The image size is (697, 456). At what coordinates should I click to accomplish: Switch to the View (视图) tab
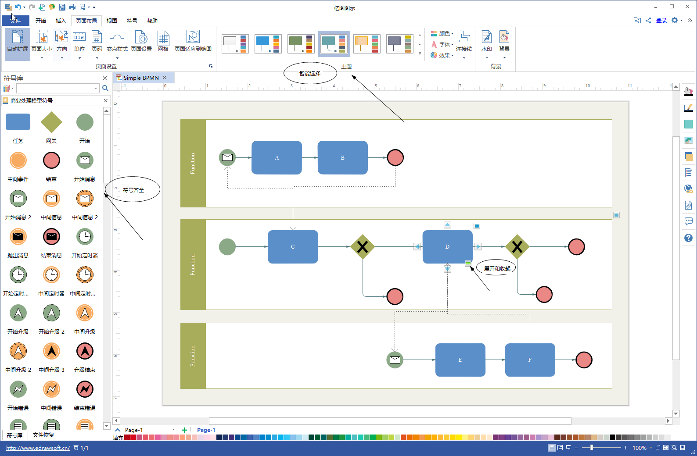tap(112, 21)
